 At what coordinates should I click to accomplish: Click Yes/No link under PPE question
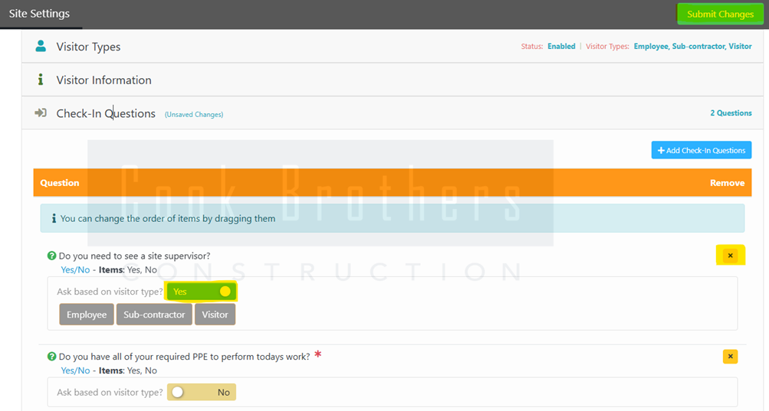(x=75, y=371)
